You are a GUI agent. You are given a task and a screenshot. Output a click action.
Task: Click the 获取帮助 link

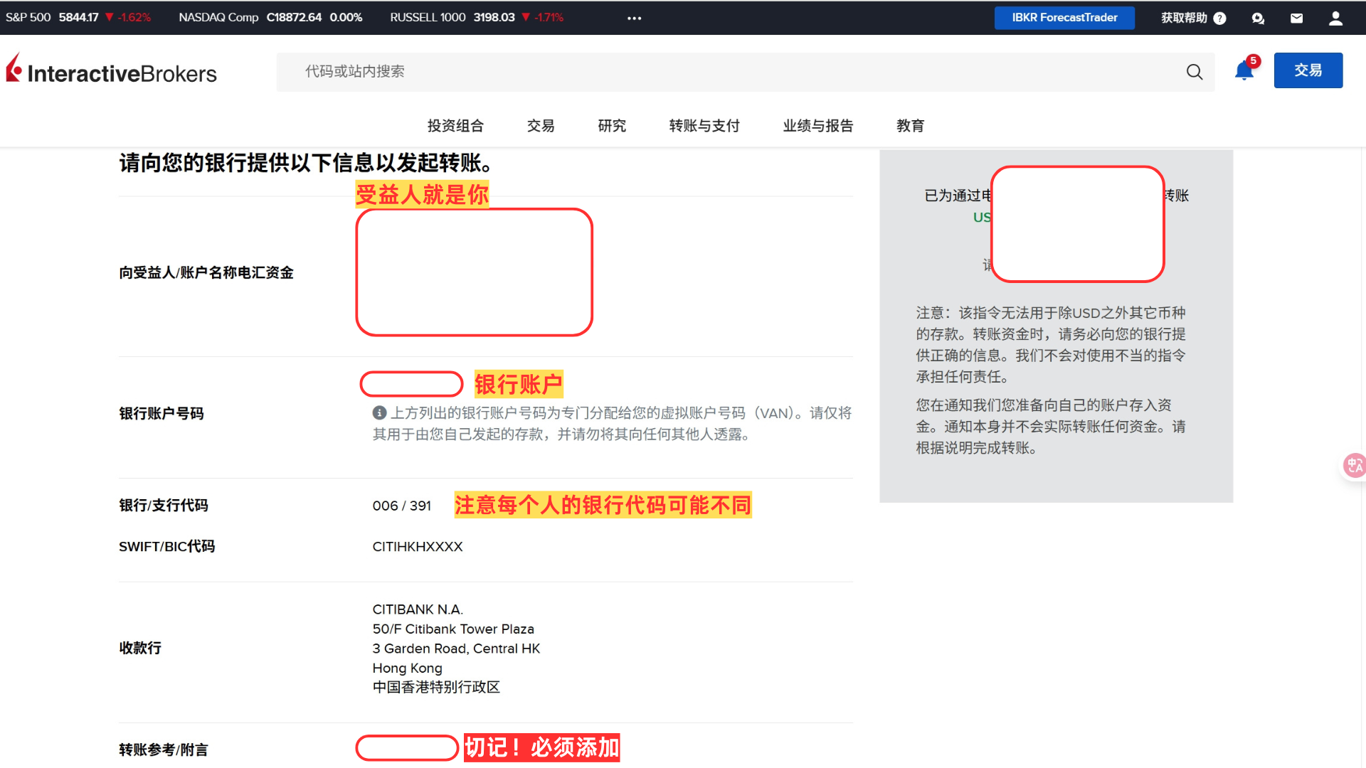pos(1184,18)
